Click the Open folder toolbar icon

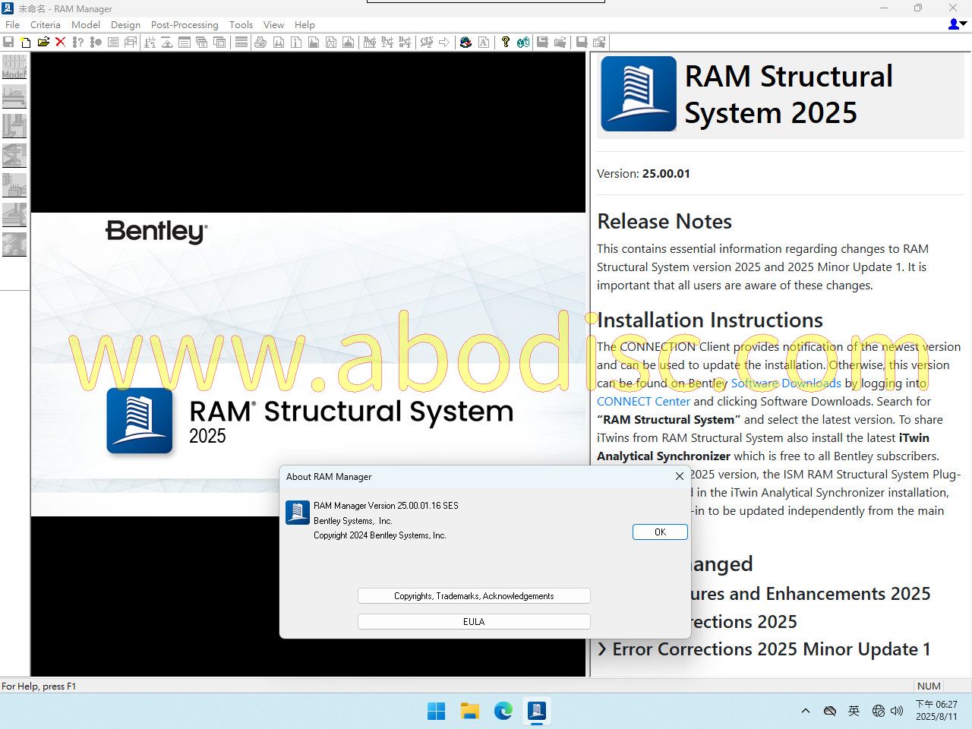43,43
